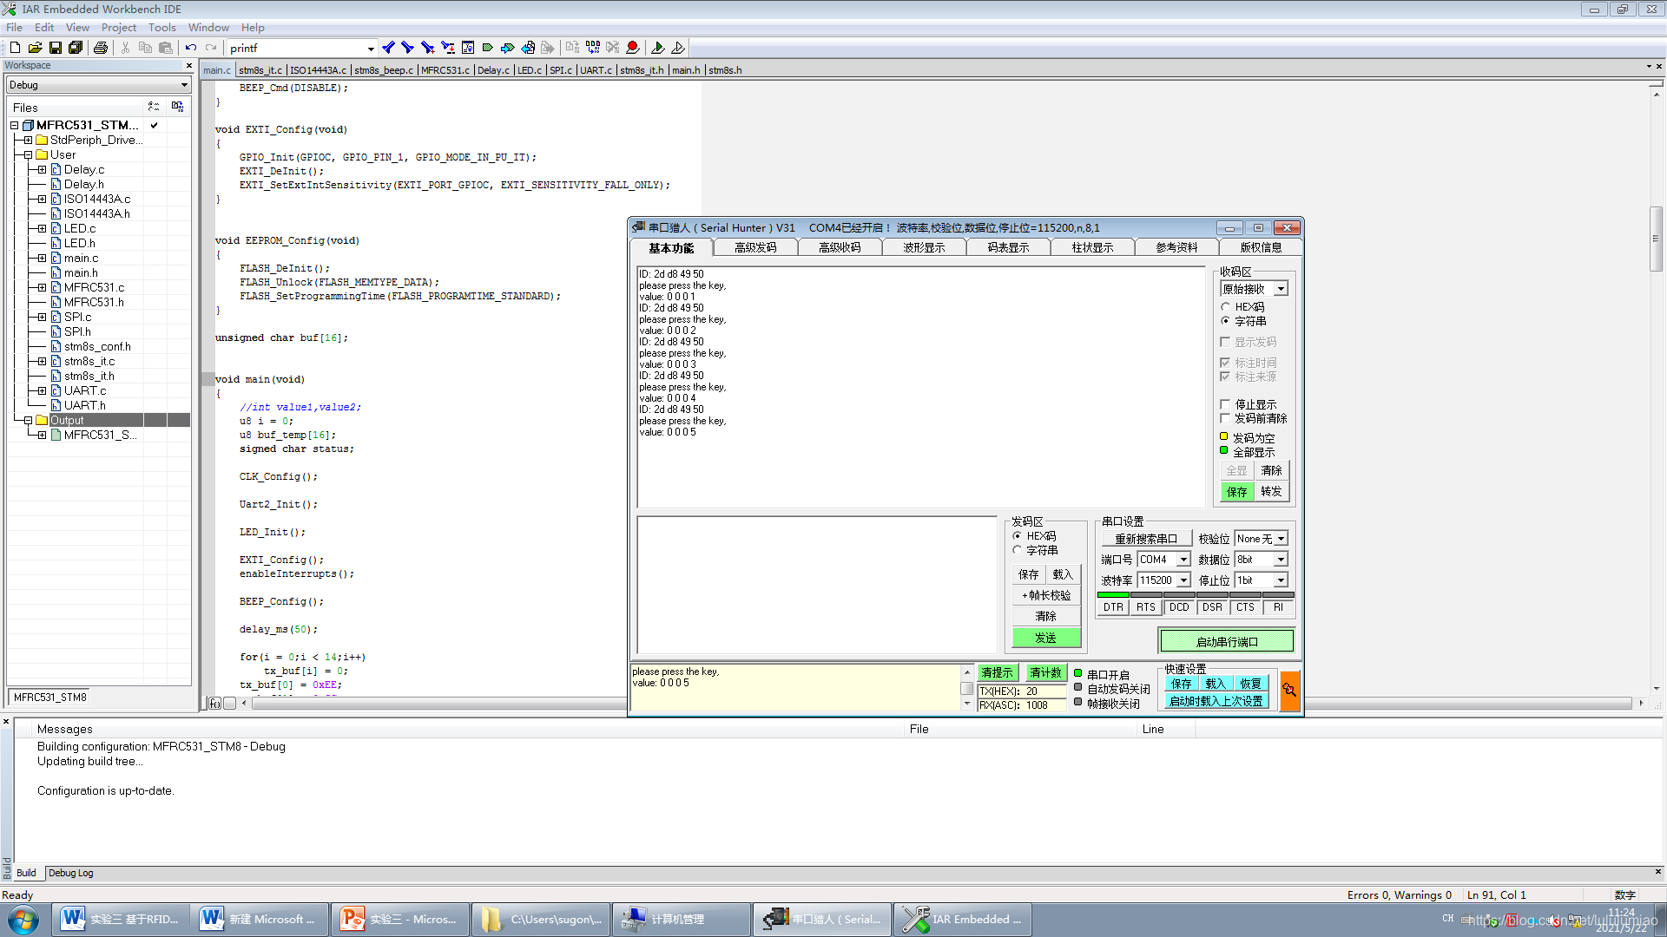The height and width of the screenshot is (937, 1667).
Task: Click the 启动串行端口 button
Action: tap(1226, 642)
